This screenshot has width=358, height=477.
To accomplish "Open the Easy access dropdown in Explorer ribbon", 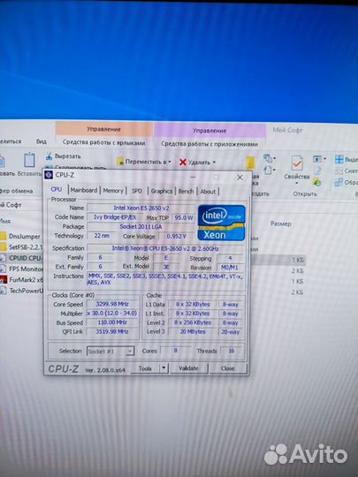I will pyautogui.click(x=270, y=170).
